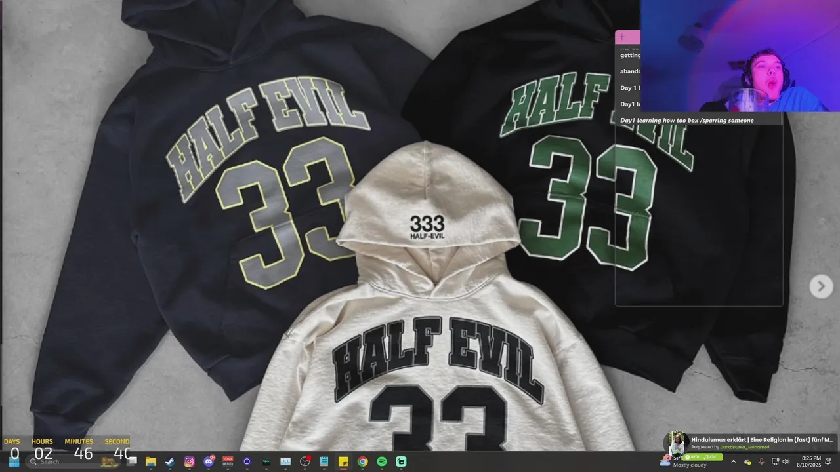The image size is (840, 472).
Task: Open Voicemeeter from the taskbar
Action: pyautogui.click(x=228, y=462)
